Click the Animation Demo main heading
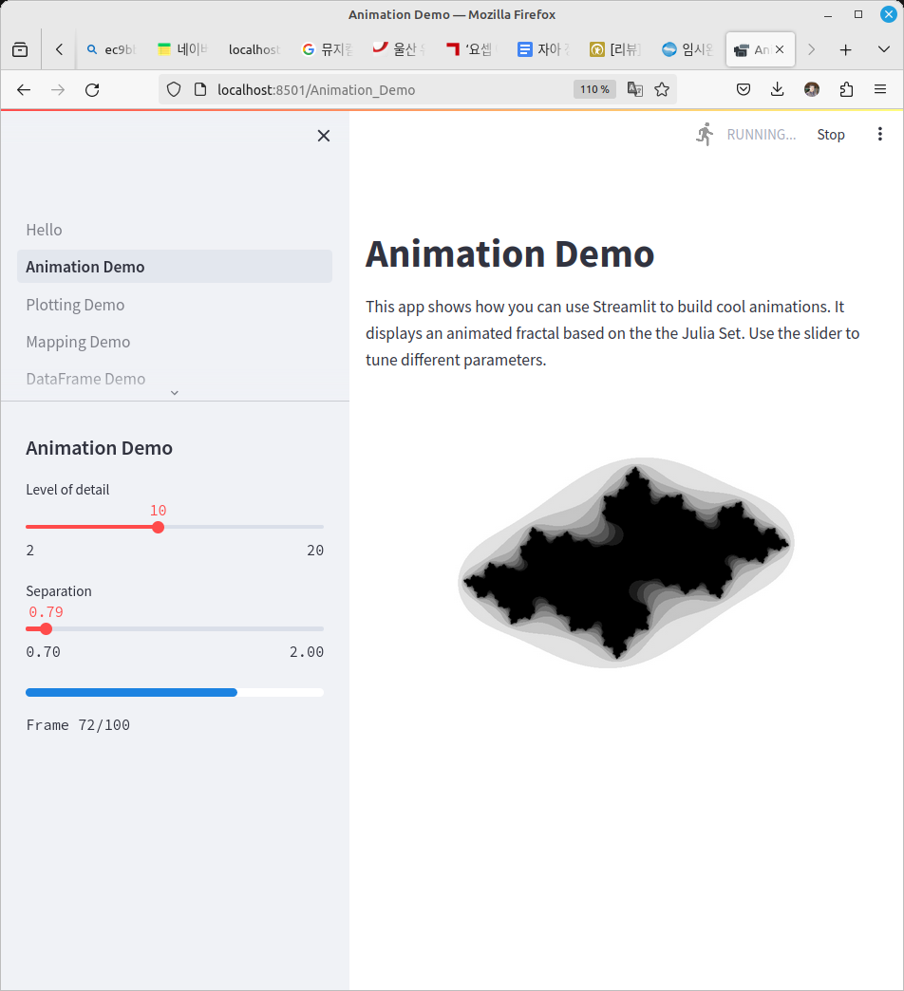The image size is (904, 991). (x=510, y=254)
